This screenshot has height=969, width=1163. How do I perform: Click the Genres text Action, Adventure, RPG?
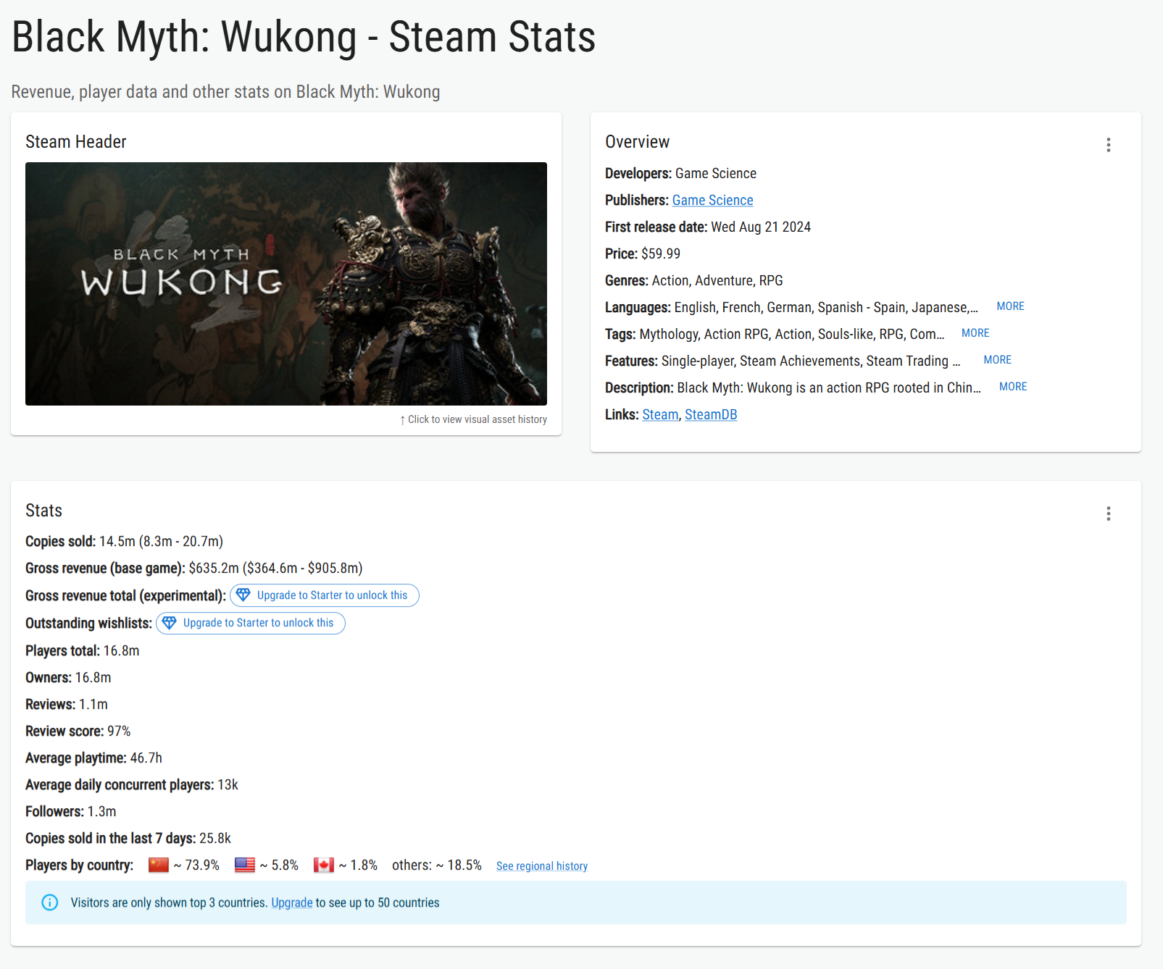(x=717, y=281)
